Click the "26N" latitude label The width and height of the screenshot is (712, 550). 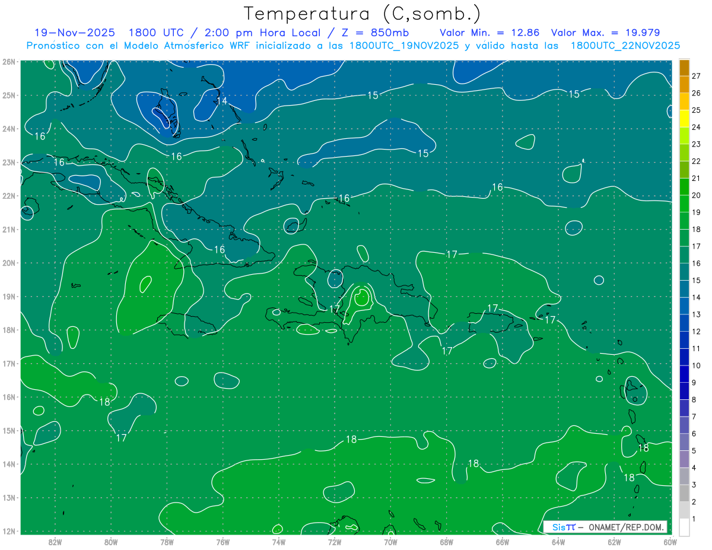(9, 62)
